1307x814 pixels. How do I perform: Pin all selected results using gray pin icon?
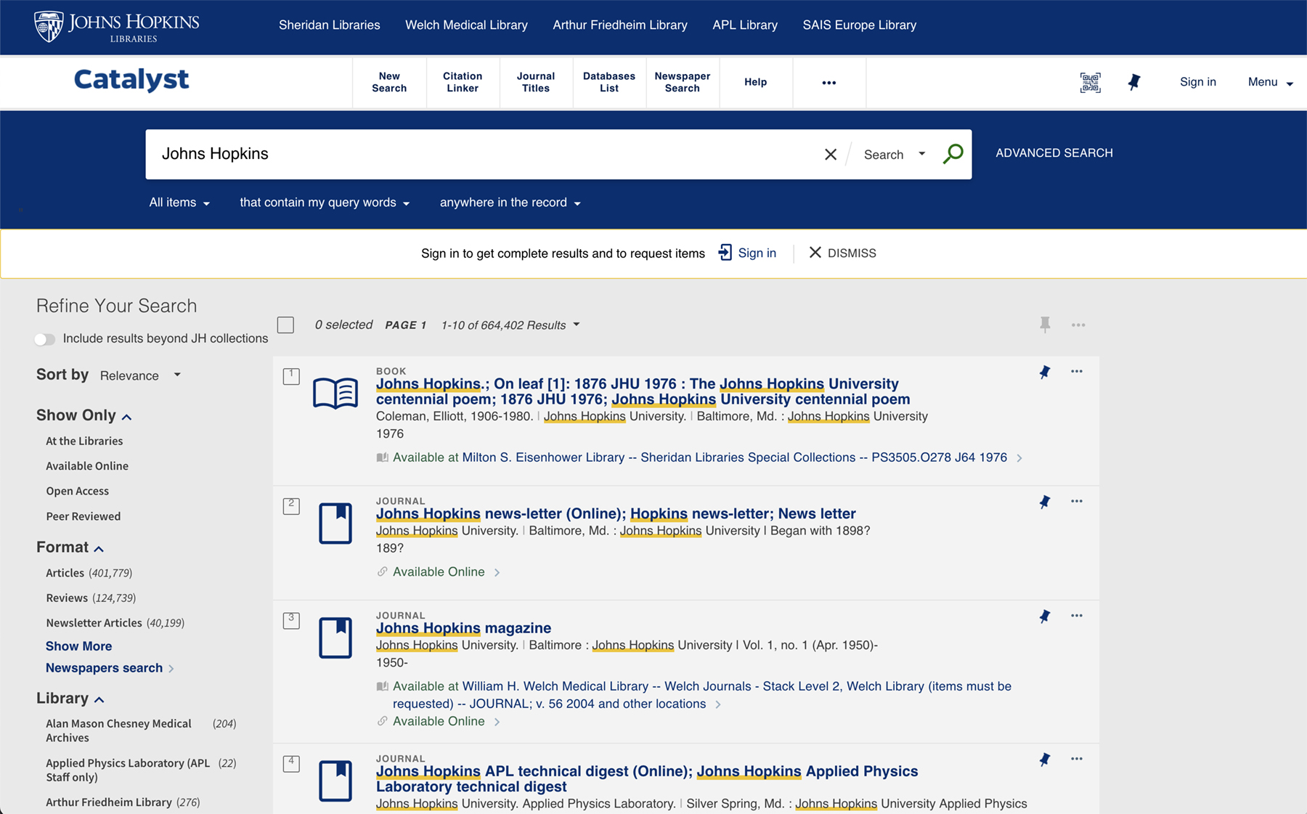tap(1045, 325)
